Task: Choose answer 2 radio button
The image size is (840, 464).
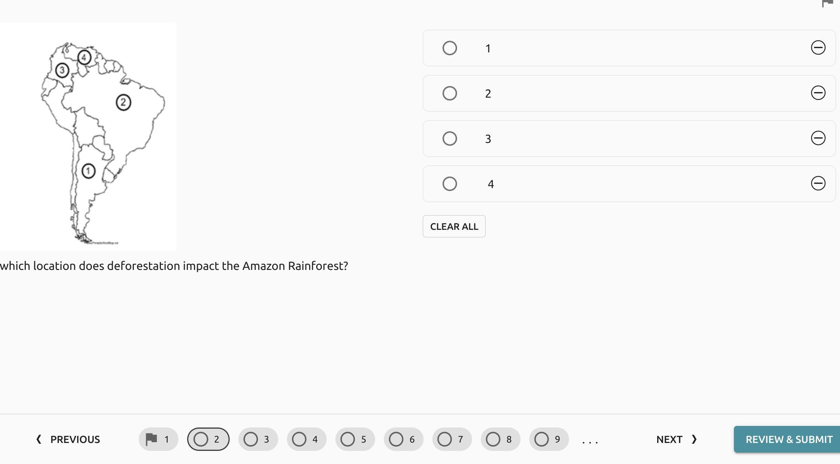Action: point(449,93)
